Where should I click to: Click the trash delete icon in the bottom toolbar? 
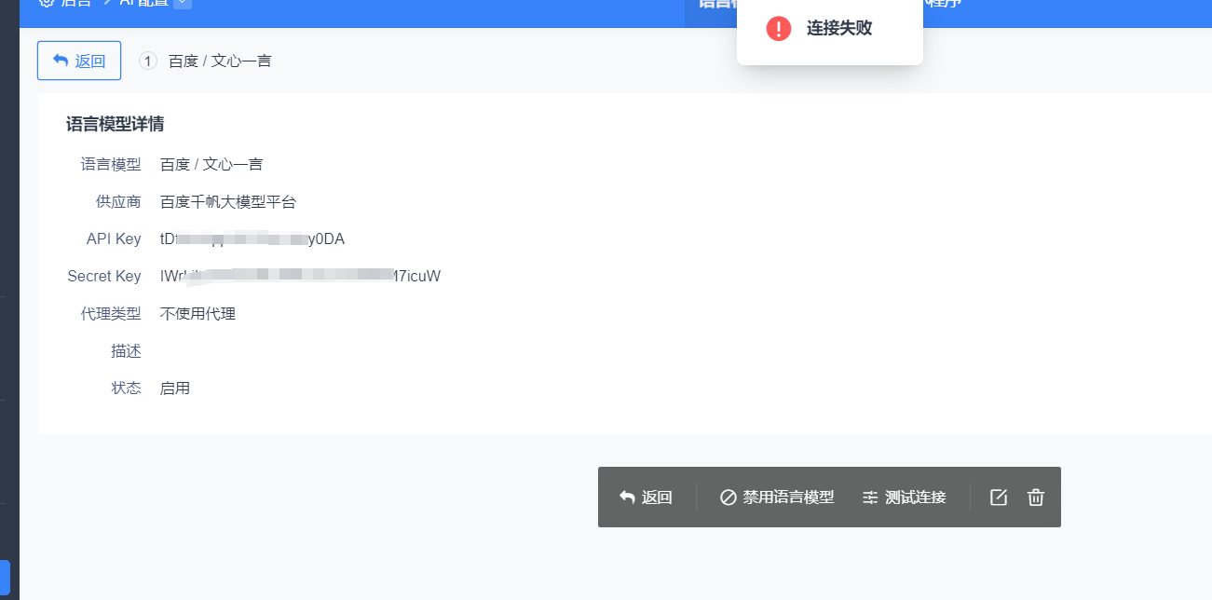tap(1036, 498)
